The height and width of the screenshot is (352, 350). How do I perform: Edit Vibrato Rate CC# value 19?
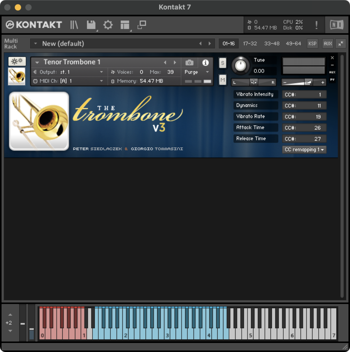(304, 117)
